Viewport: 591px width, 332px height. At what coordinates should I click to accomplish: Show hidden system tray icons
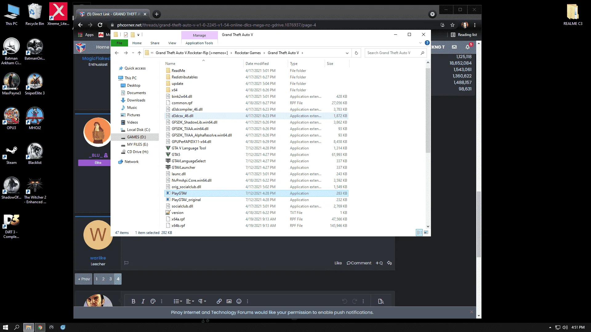(x=550, y=327)
